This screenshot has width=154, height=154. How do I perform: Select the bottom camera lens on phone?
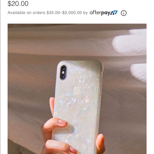(x=63, y=77)
